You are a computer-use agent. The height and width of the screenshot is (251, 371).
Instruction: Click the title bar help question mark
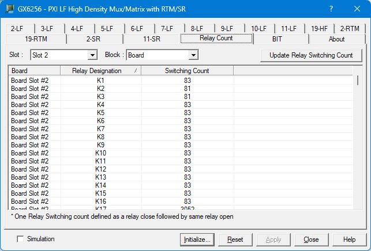[331, 9]
